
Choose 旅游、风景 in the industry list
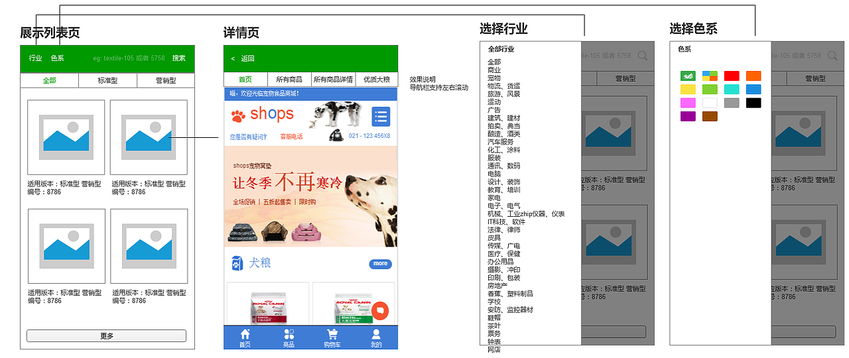pos(504,94)
